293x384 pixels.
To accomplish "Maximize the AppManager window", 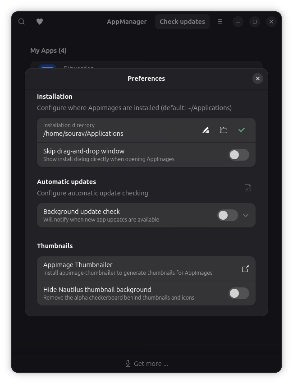I will click(x=255, y=22).
